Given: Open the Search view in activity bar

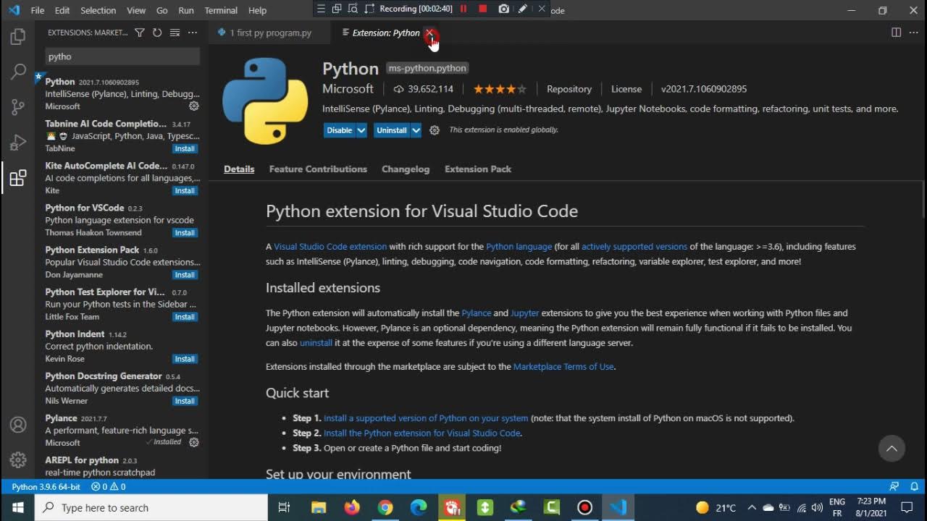Looking at the screenshot, I should point(18,72).
